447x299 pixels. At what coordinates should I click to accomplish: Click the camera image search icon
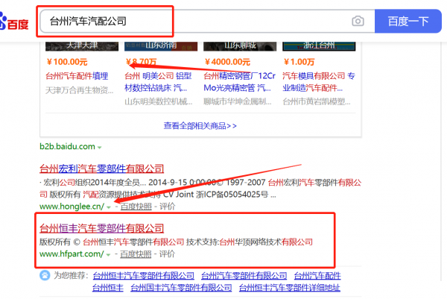pyautogui.click(x=358, y=22)
